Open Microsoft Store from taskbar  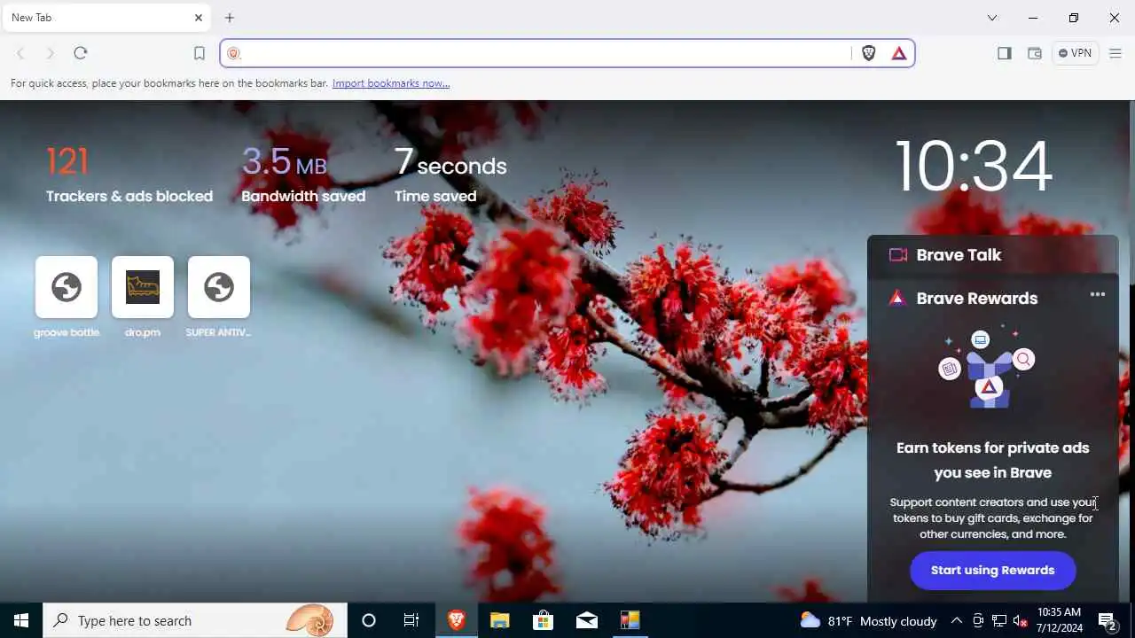(x=543, y=620)
